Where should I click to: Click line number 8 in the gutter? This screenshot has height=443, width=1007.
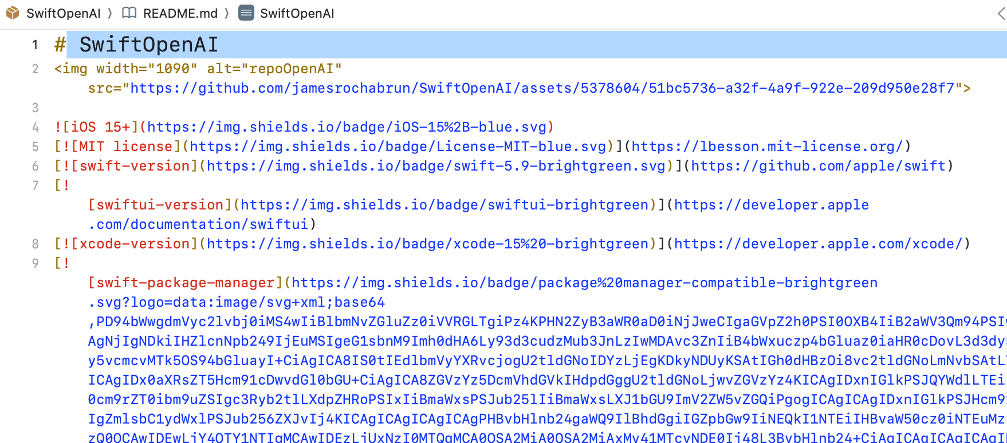pyautogui.click(x=36, y=244)
